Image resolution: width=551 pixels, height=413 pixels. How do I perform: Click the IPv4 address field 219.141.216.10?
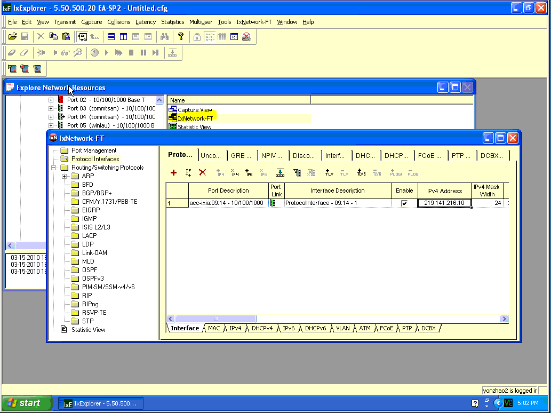[x=444, y=203]
